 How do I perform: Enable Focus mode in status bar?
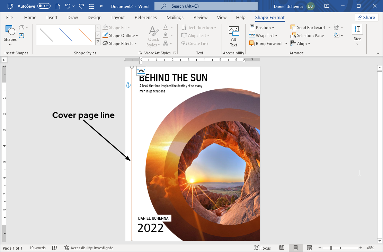tap(262, 248)
